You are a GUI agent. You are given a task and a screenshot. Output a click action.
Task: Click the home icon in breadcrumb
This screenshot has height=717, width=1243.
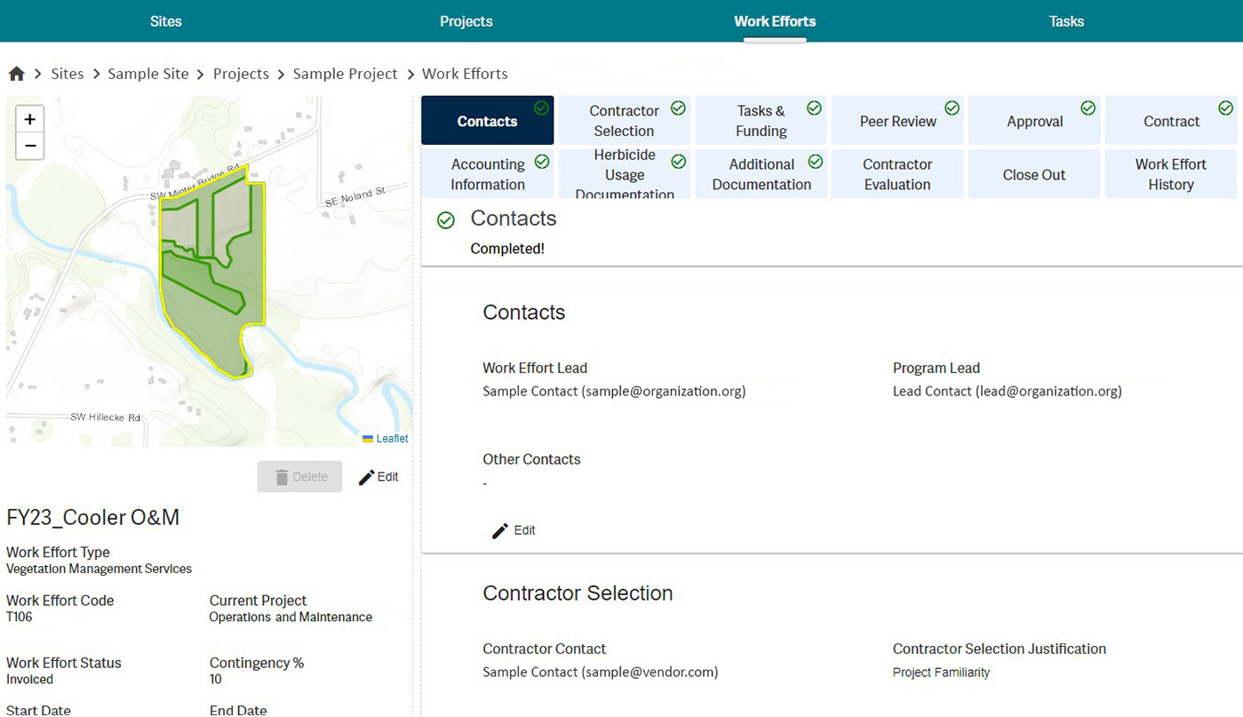(x=16, y=74)
